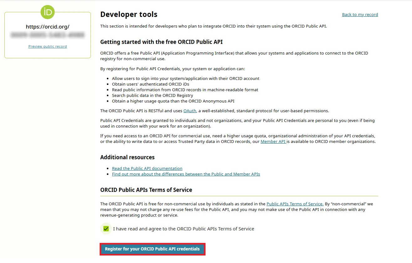Click the agreement statement text next to checkbox

[x=184, y=229]
